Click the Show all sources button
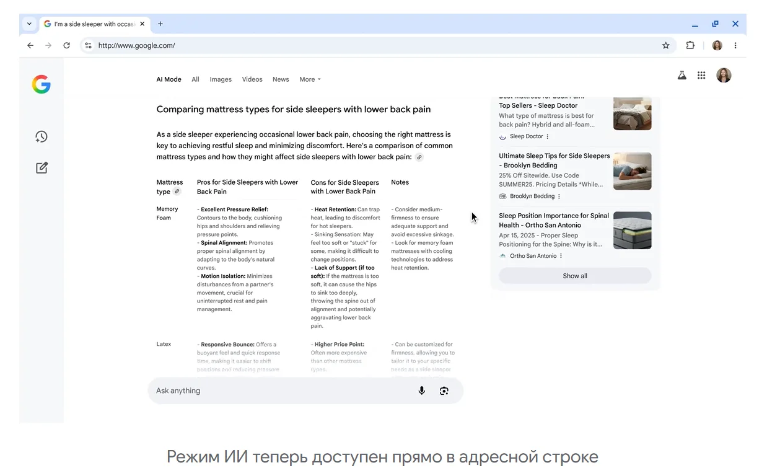The image size is (767, 468). pyautogui.click(x=575, y=276)
